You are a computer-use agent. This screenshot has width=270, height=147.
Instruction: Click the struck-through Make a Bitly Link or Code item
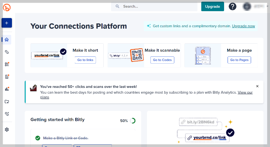coord(66,138)
